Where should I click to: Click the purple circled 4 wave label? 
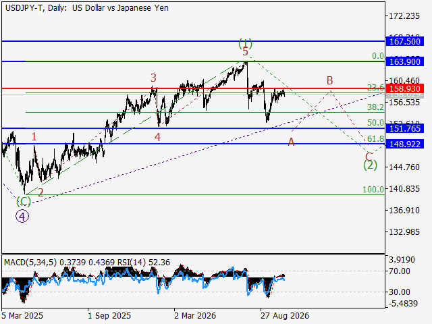22,216
